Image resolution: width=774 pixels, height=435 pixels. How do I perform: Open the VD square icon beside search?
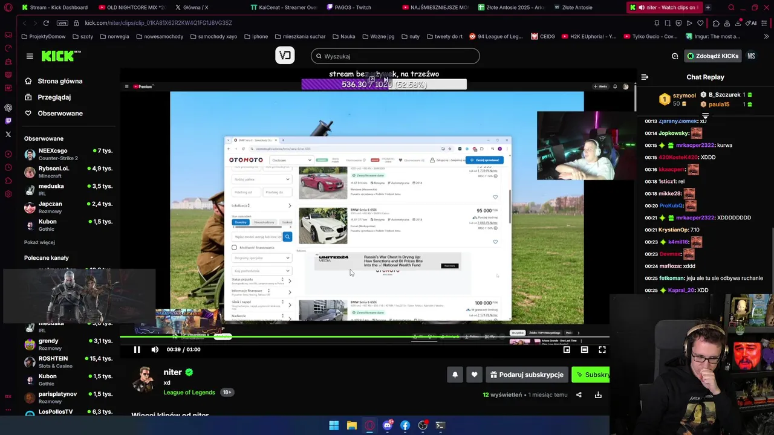[x=285, y=56]
